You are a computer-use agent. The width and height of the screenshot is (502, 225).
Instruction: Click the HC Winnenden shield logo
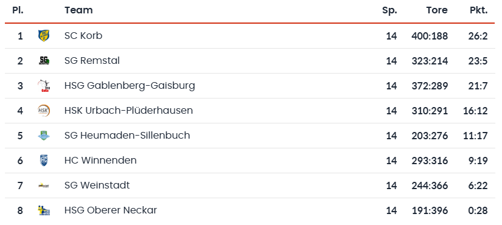pyautogui.click(x=44, y=161)
